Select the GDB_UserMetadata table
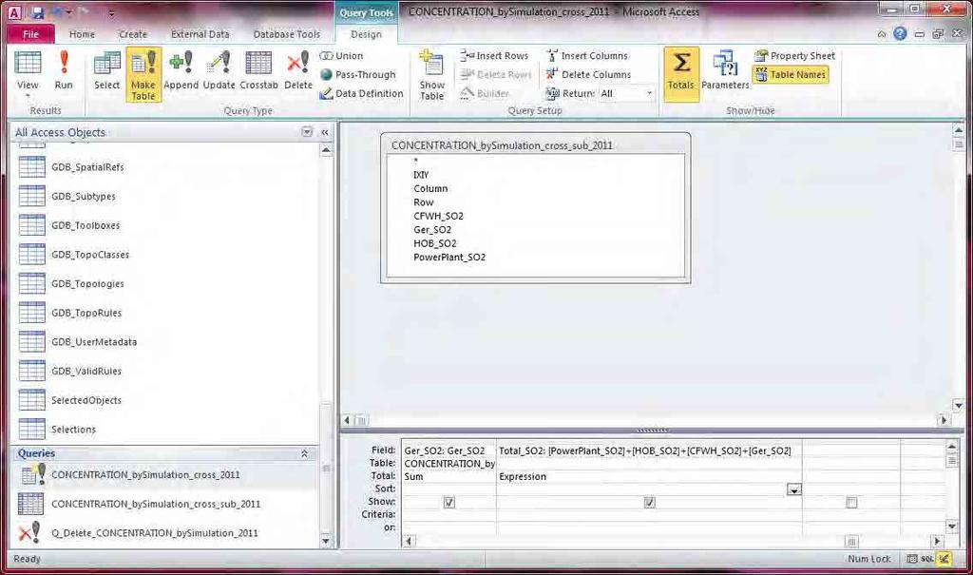 [94, 342]
